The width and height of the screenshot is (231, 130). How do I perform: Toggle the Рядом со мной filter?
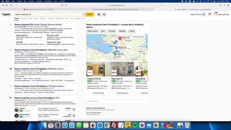tap(92, 31)
